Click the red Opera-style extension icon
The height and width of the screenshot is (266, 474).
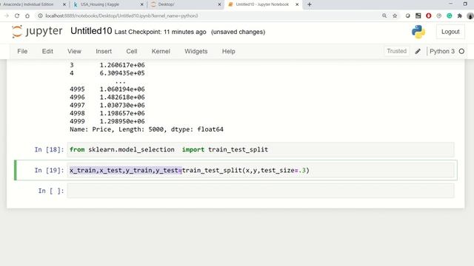coord(429,16)
